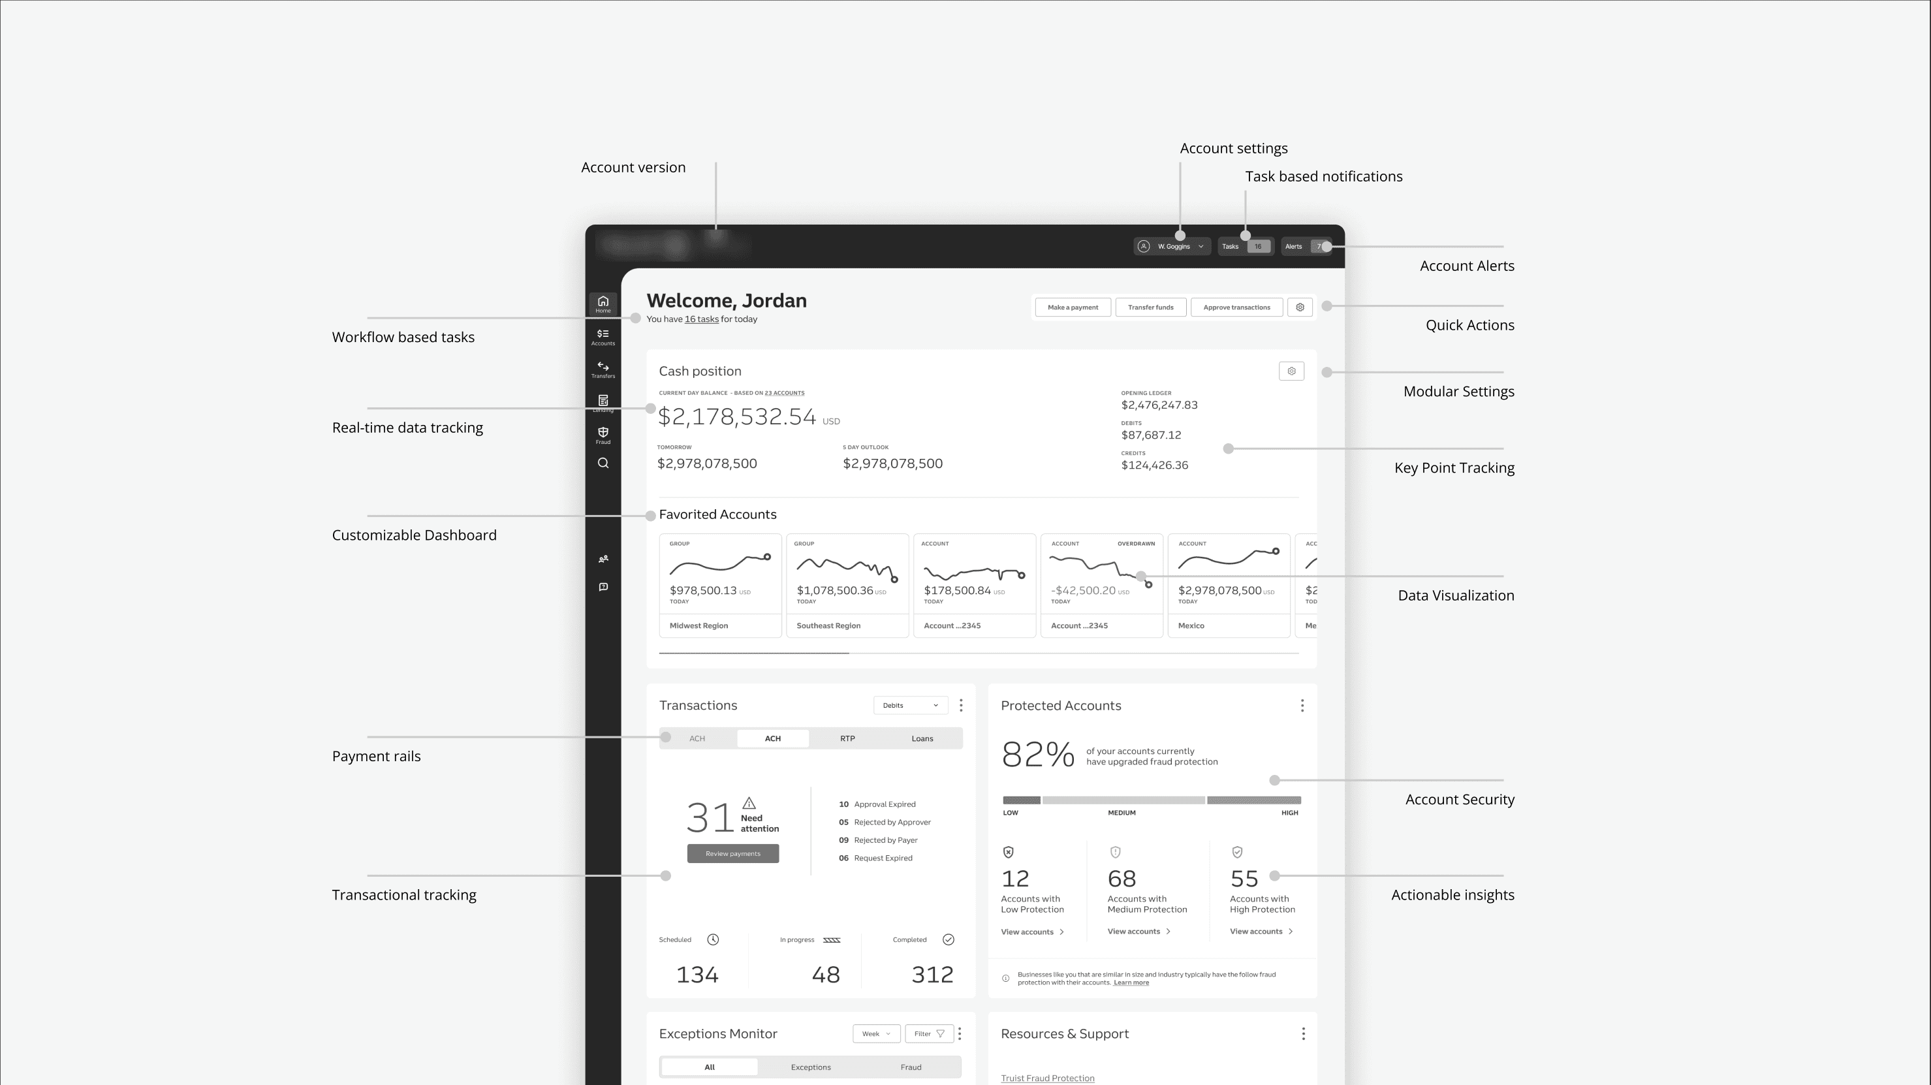Select the Exceptions tab in Exceptions Monitor
Viewport: 1931px width, 1085px height.
coord(810,1067)
